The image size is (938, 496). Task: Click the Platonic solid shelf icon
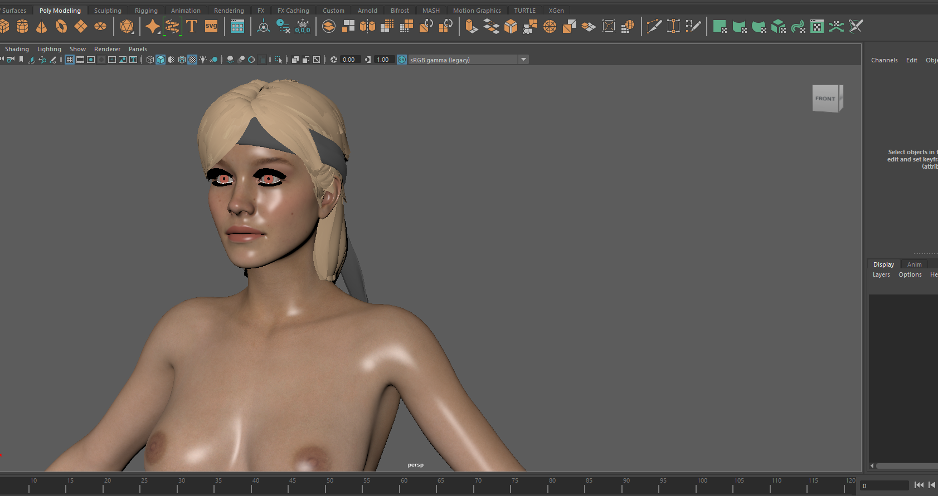[x=127, y=26]
